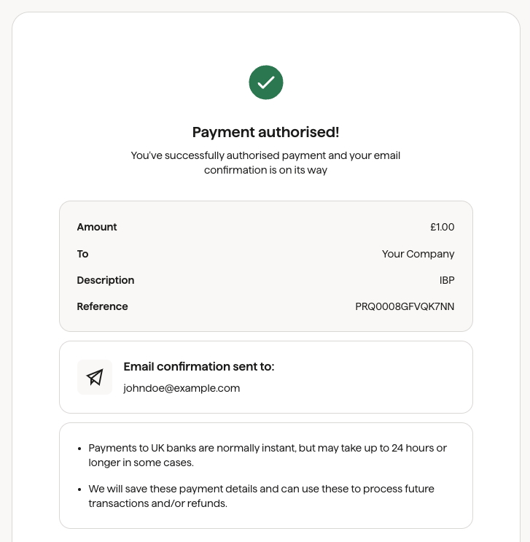
Task: Click the email confirmation card
Action: (x=265, y=377)
